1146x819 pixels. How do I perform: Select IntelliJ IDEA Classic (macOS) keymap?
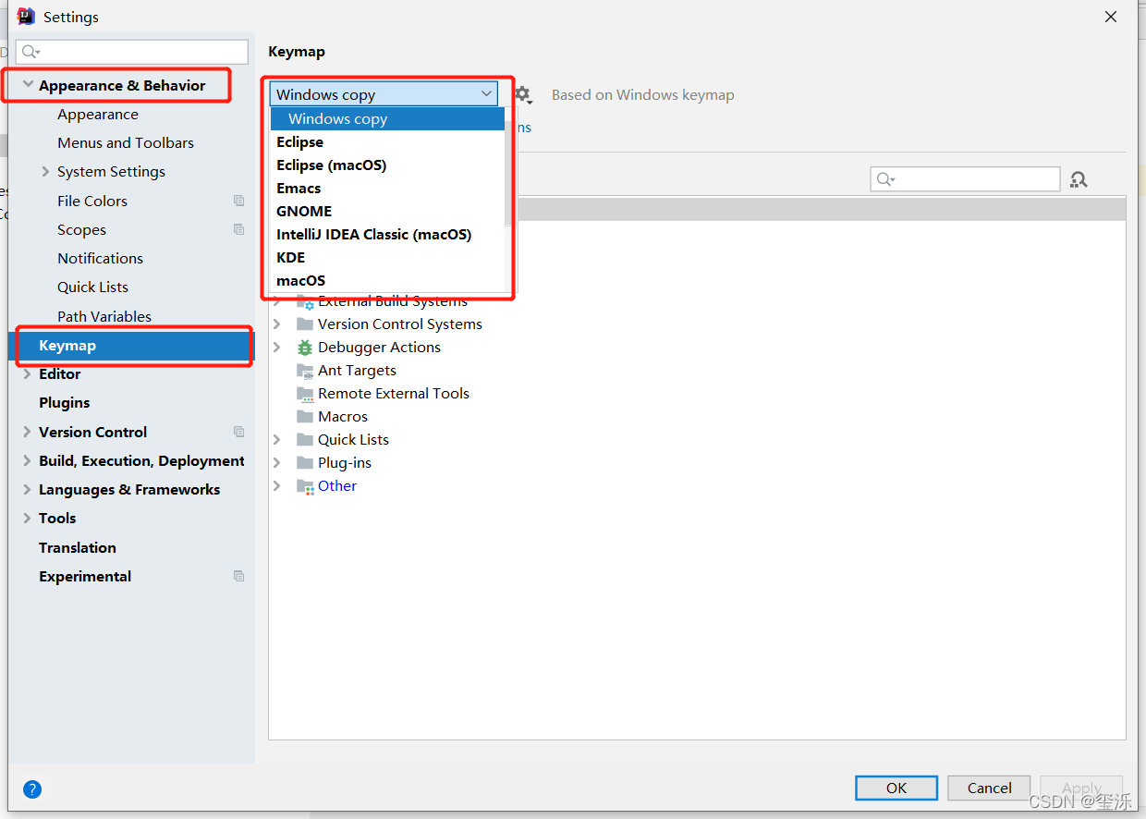387,235
